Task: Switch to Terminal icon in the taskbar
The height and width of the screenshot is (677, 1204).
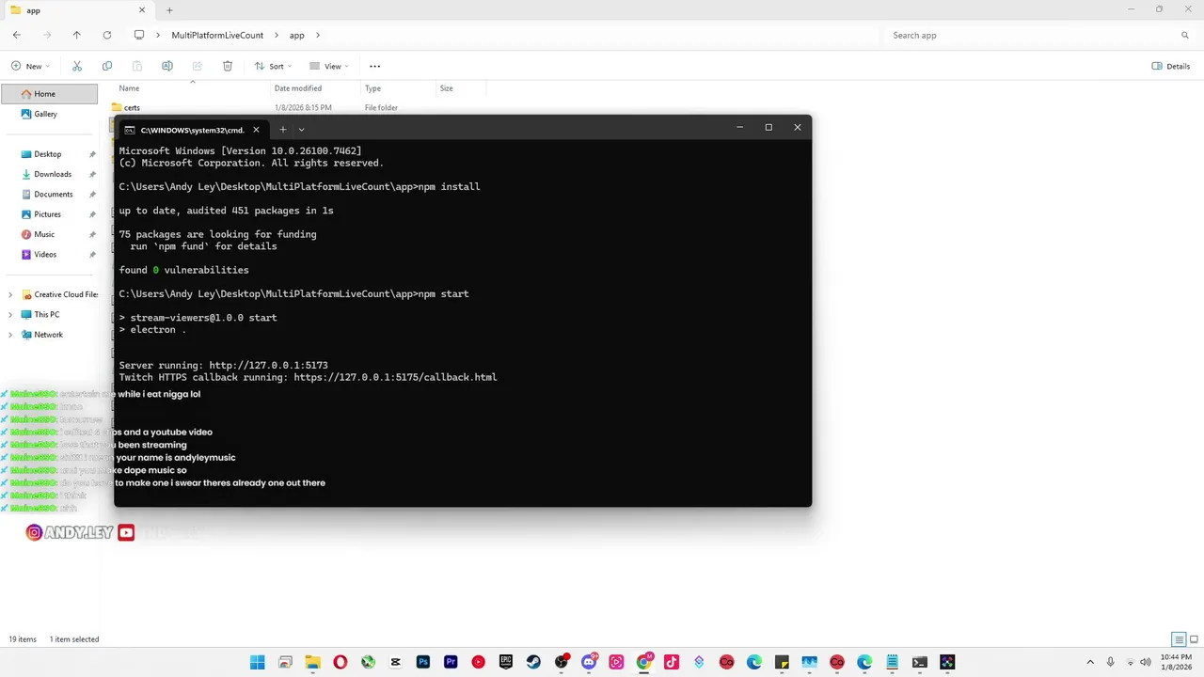Action: pos(920,662)
